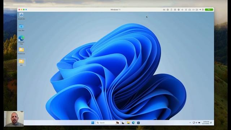Click camera icon in Parallels toolbar
The height and width of the screenshot is (130, 231).
point(193,10)
